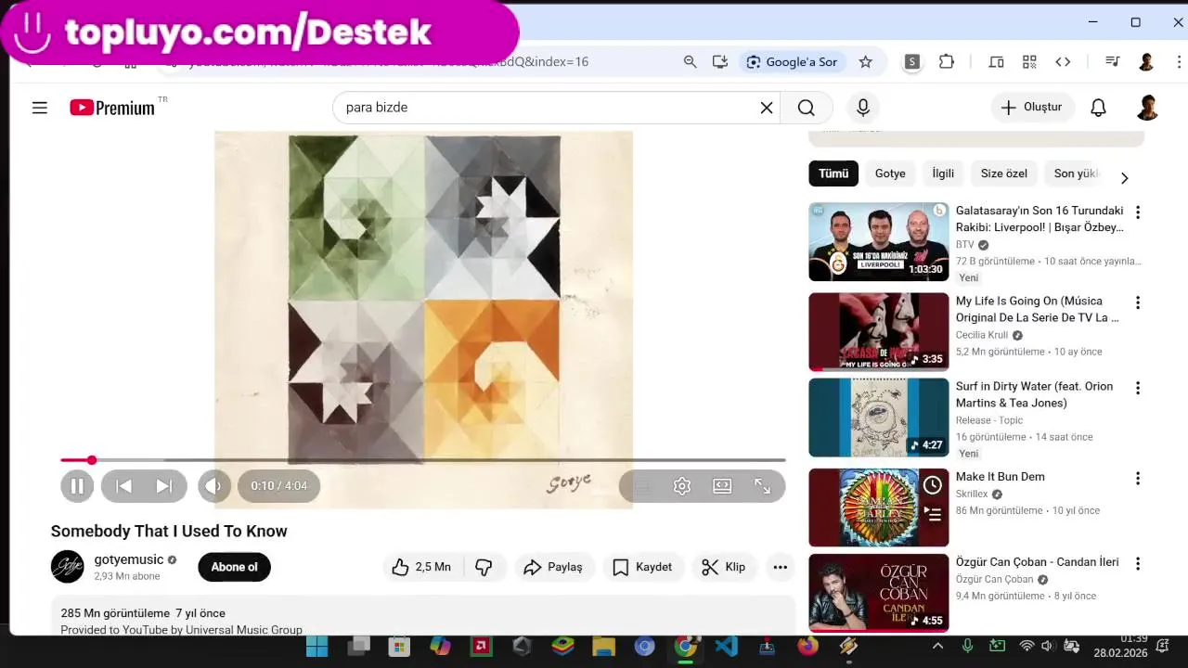Open the video player settings gear

tap(682, 486)
